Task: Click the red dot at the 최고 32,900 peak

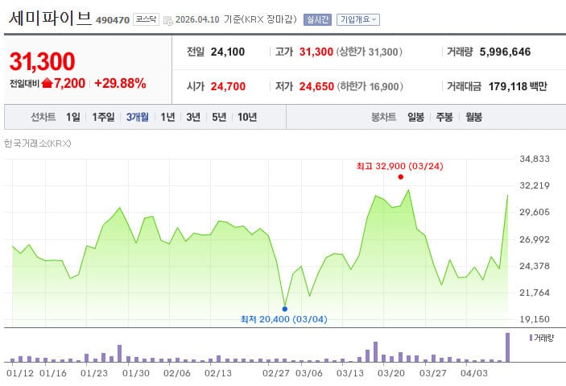Action: tap(401, 176)
